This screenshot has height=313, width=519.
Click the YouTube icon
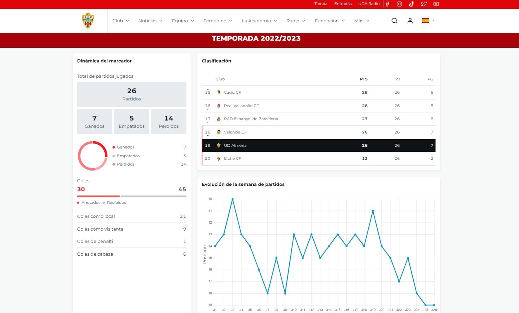[x=436, y=4]
